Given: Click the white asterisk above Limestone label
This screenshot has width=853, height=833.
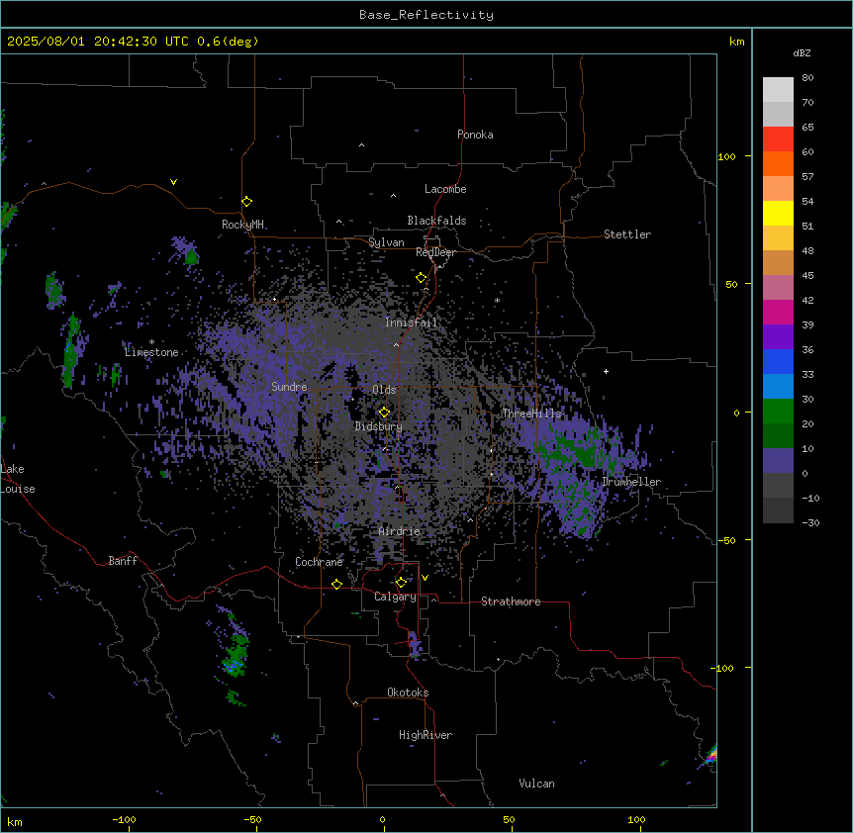Looking at the screenshot, I should point(151,342).
